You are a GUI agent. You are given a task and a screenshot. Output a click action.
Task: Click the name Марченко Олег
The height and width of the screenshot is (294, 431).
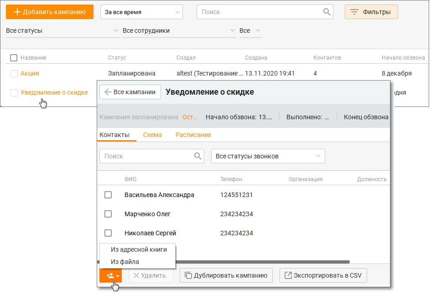pyautogui.click(x=147, y=214)
